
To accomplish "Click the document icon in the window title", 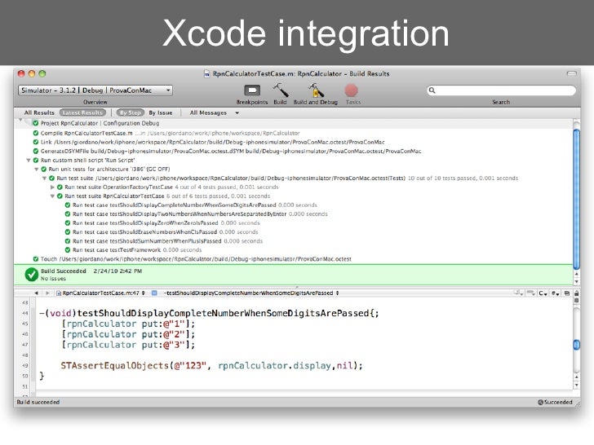I will point(207,74).
